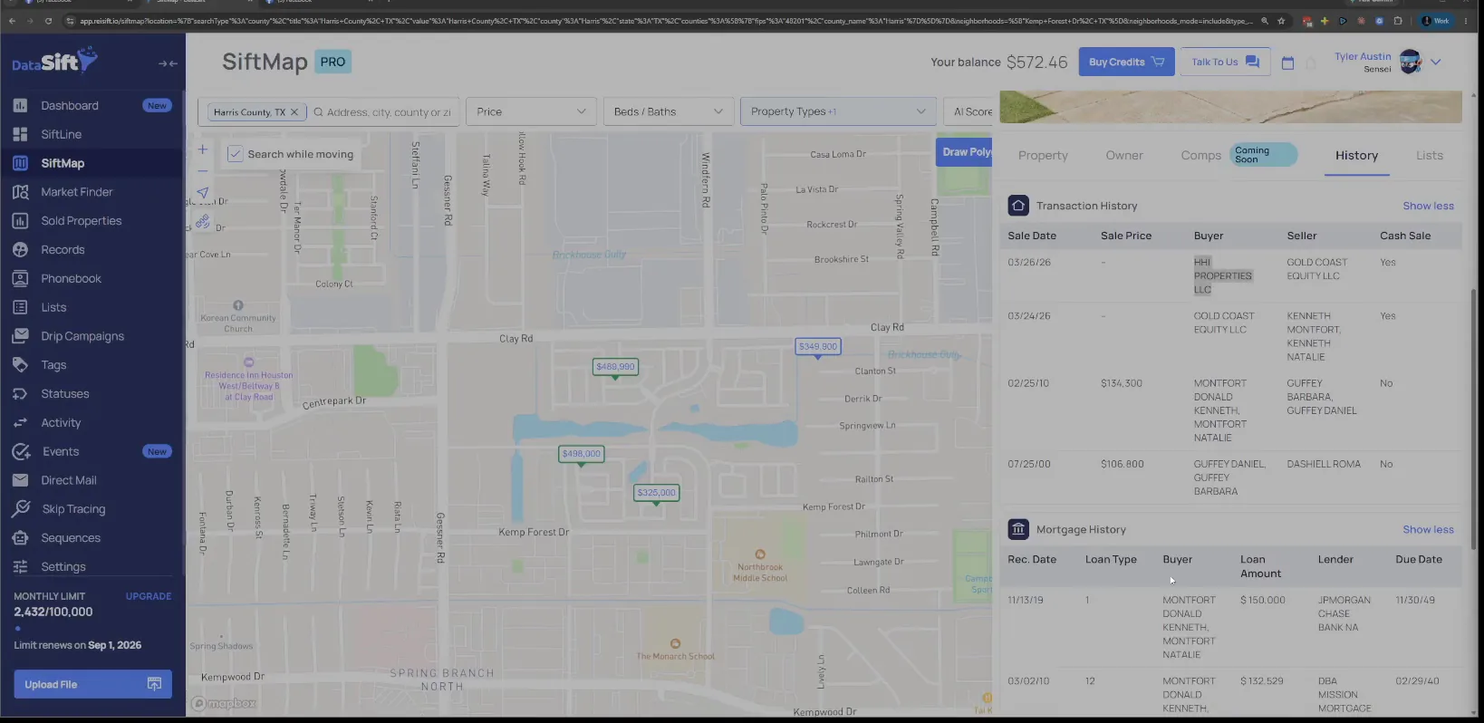
Task: Switch to the Property tab
Action: click(1043, 156)
